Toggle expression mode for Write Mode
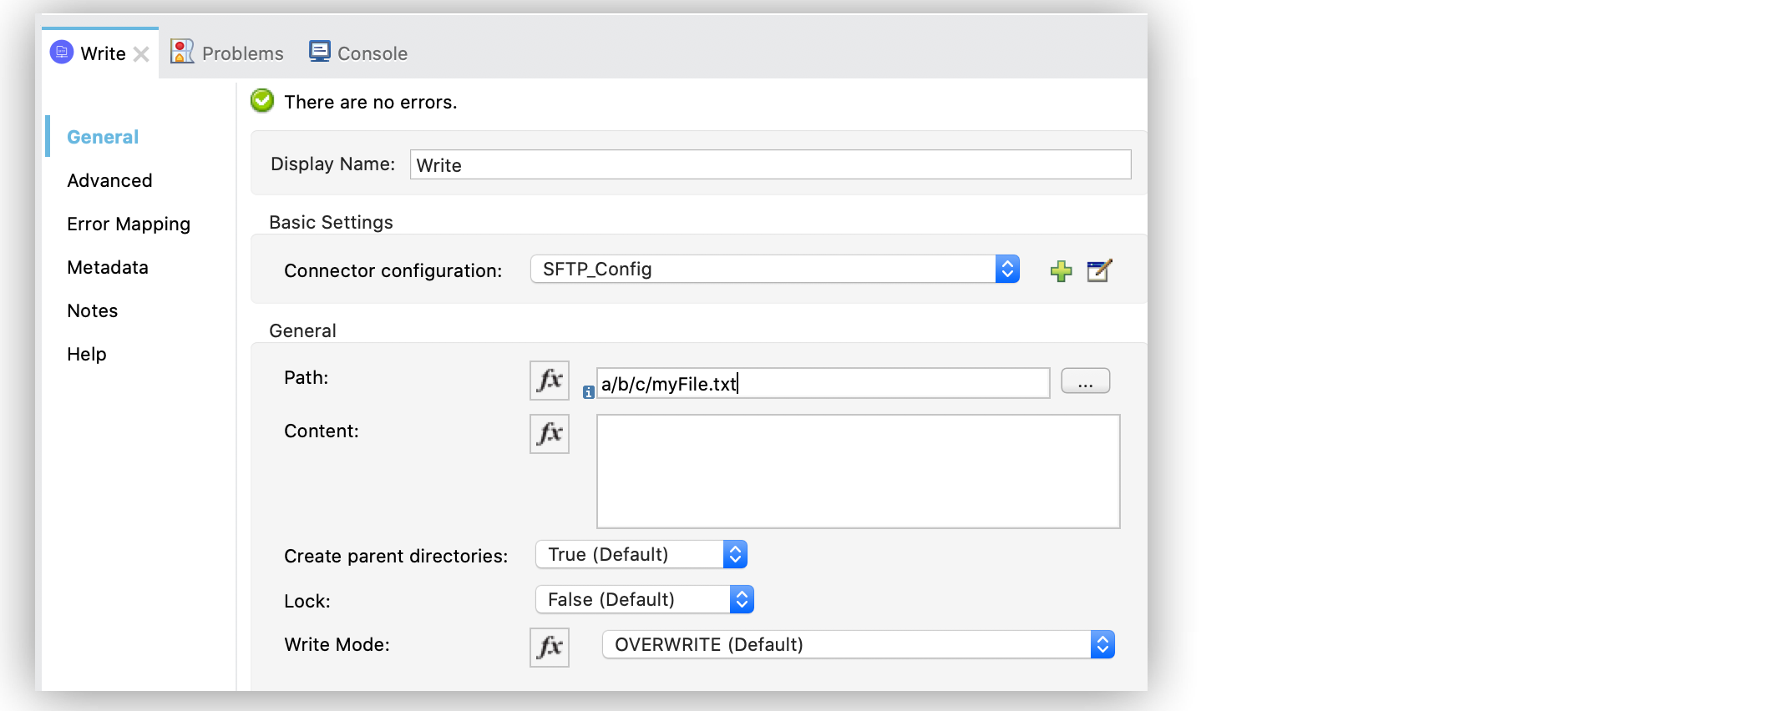The width and height of the screenshot is (1789, 711). (x=549, y=647)
